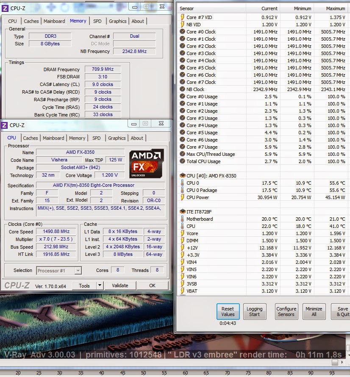The height and width of the screenshot is (377, 350).
Task: Click the Name field AMD FX-8350
Action: coord(81,152)
